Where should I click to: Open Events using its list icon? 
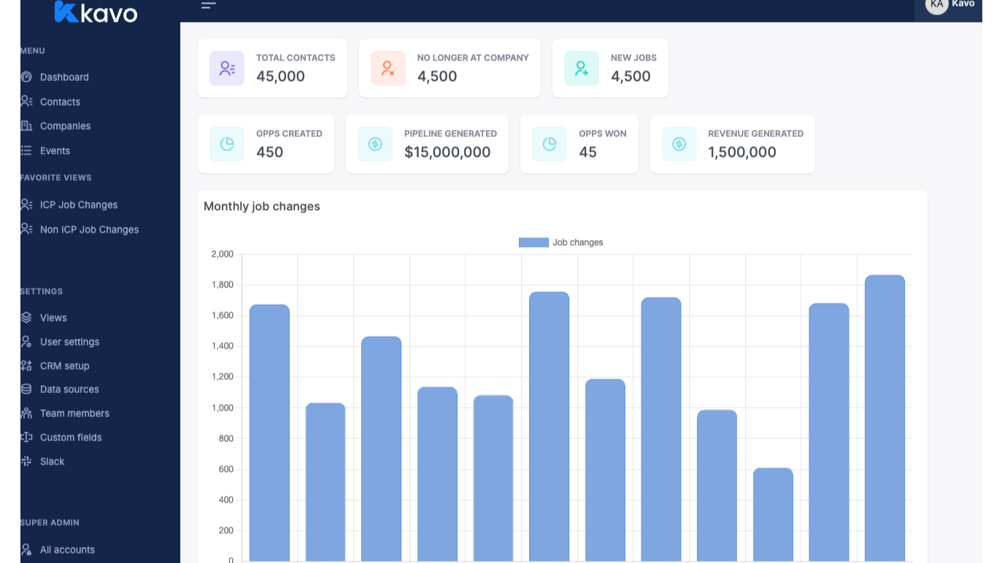[x=26, y=150]
